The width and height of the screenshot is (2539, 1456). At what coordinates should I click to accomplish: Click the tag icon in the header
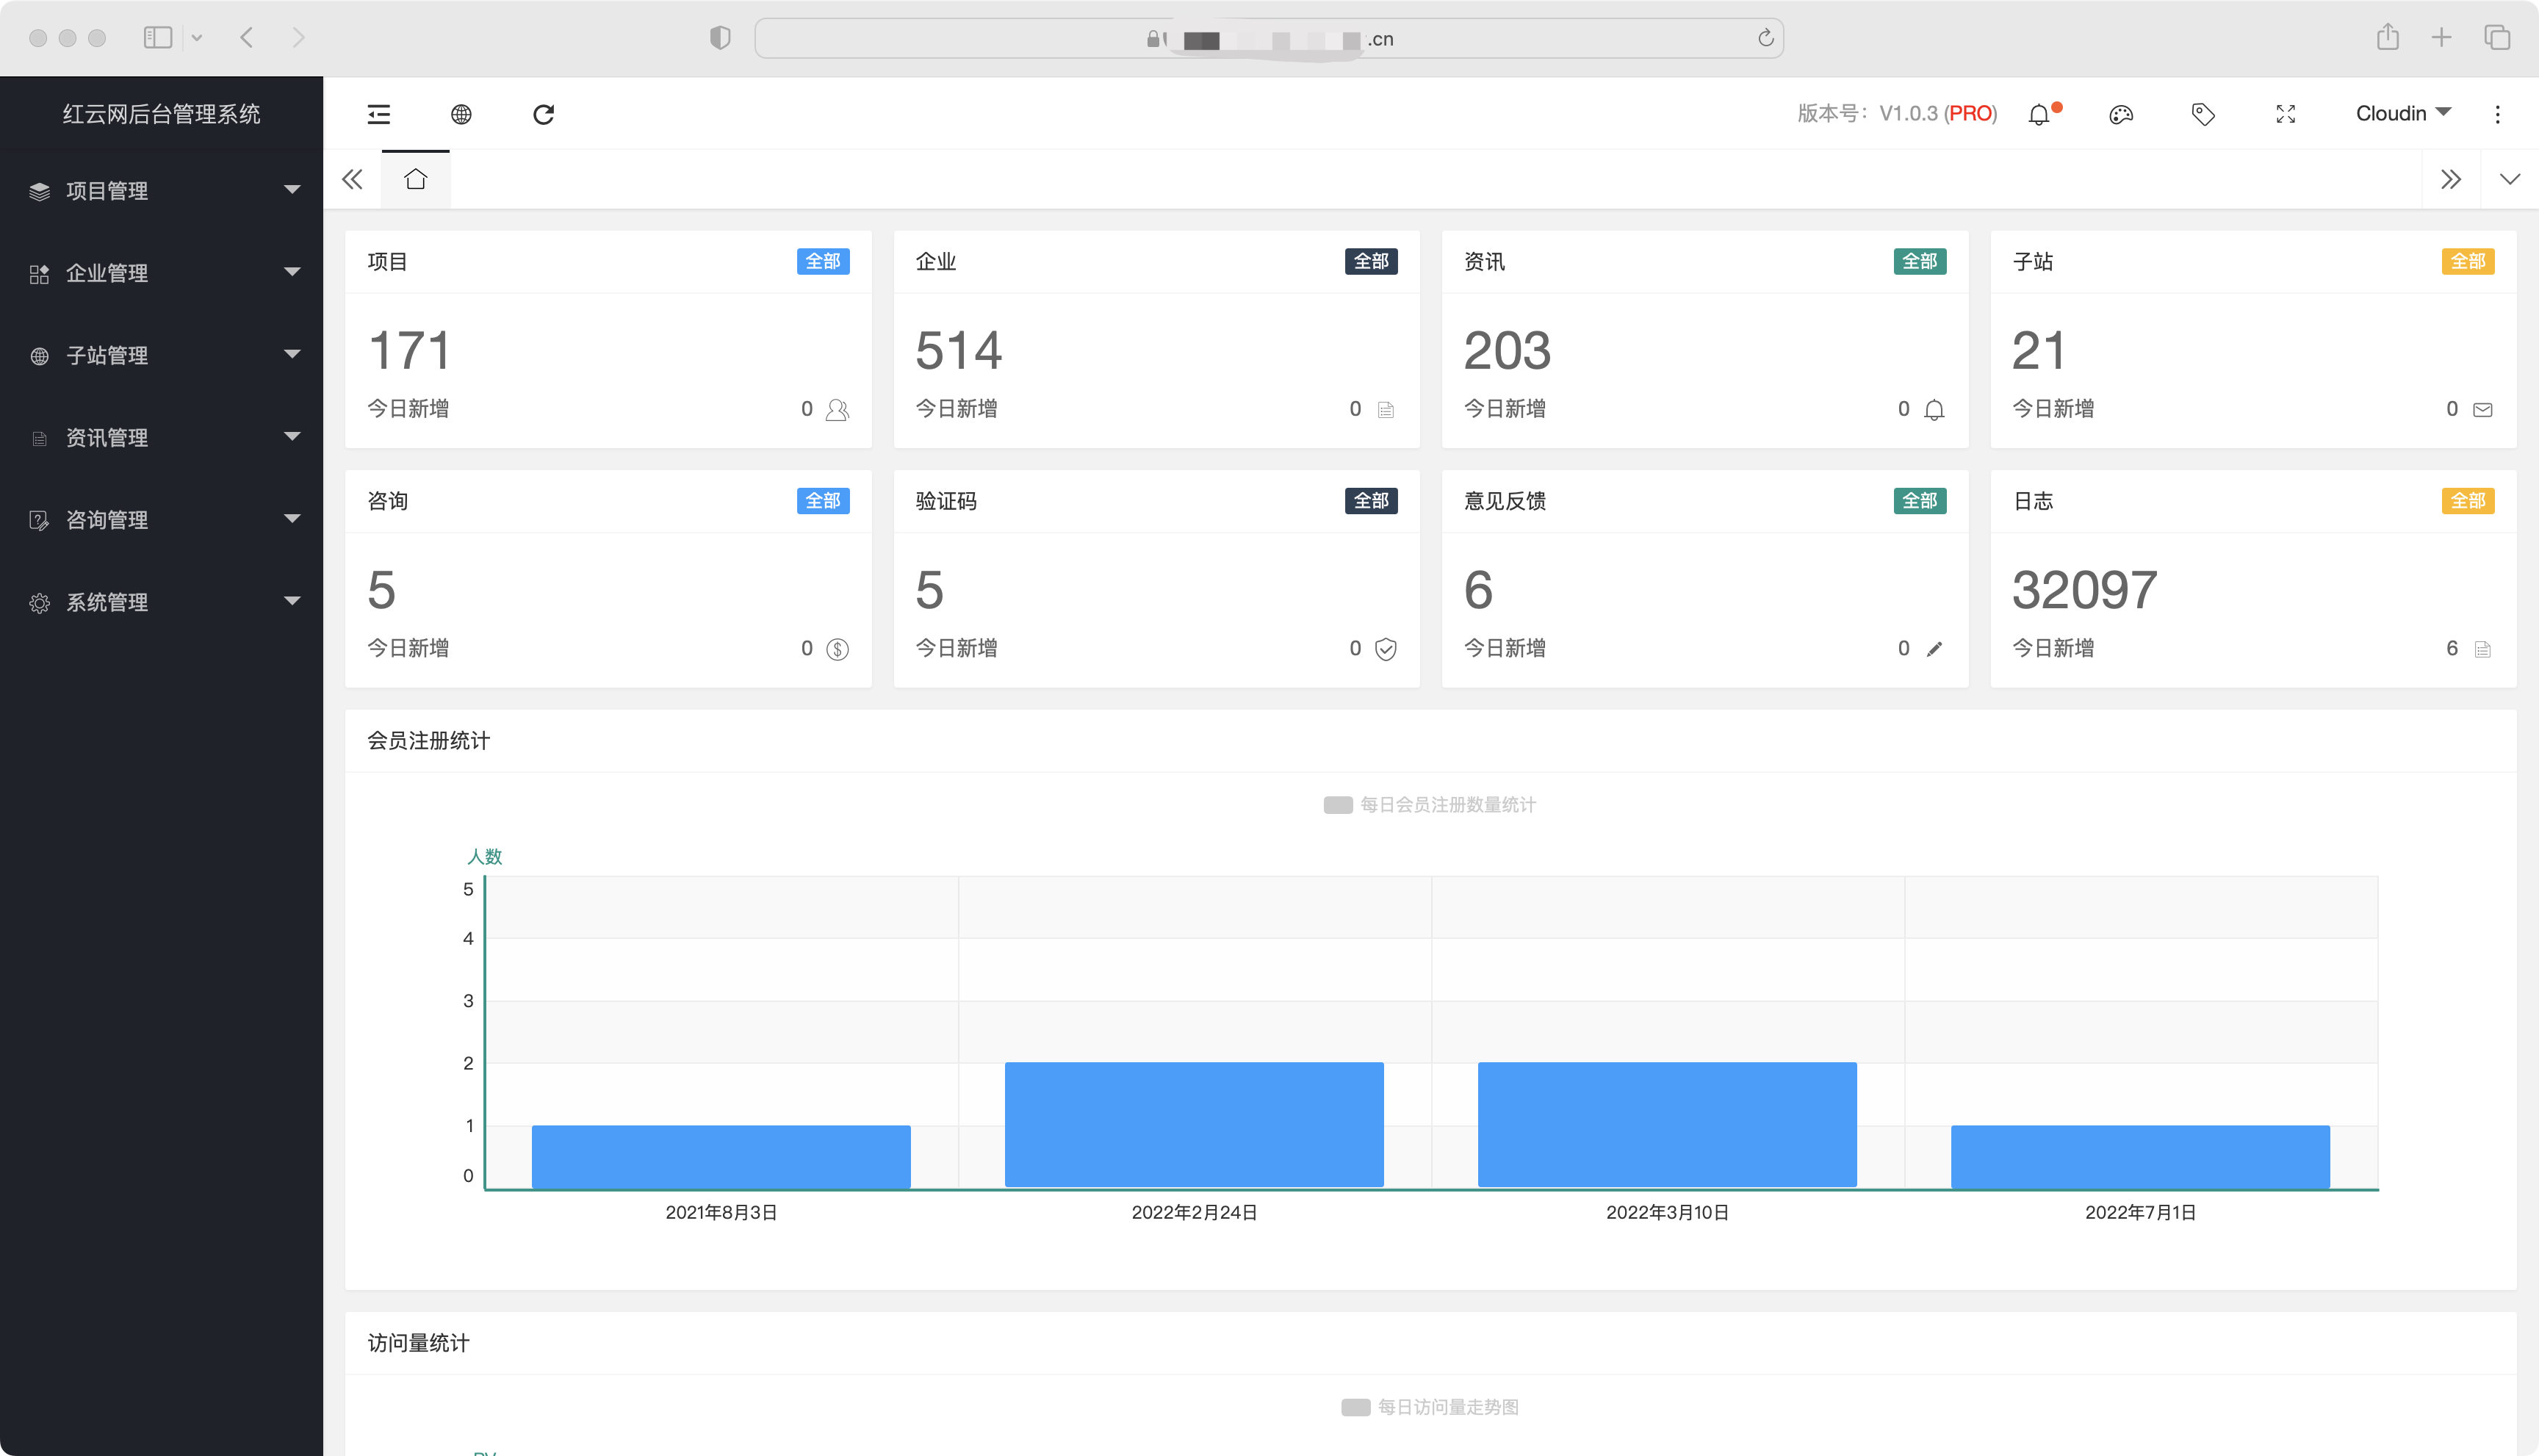tap(2203, 114)
